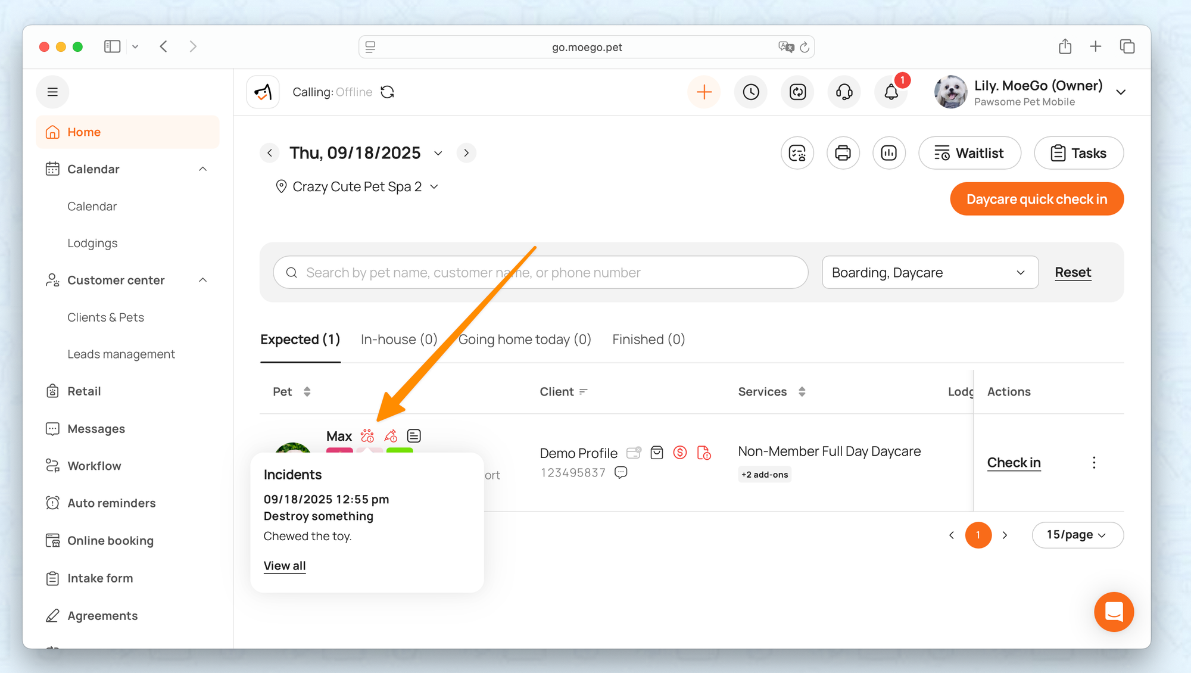Click the Daycare quick check in button
Viewport: 1191px width, 673px height.
(1036, 199)
